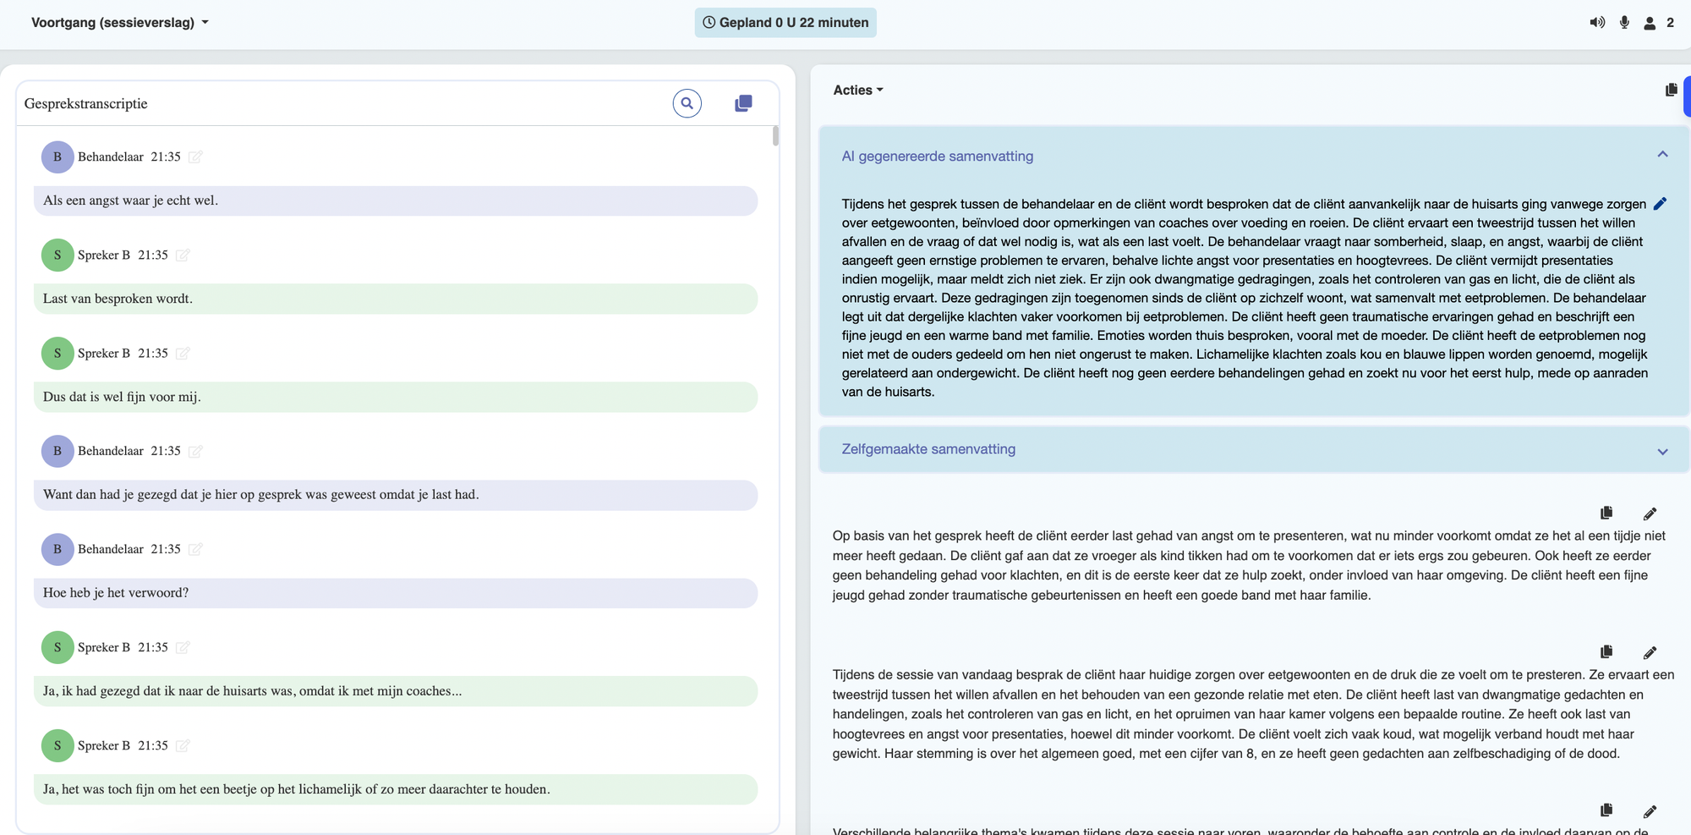
Task: Open the Voortgang (sessieverslag) dropdown
Action: point(119,23)
